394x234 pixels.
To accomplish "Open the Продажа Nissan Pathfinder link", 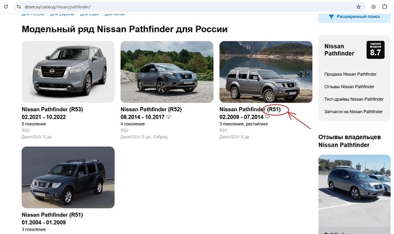I will 350,74.
